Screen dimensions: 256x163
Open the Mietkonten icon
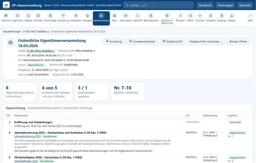76,15
